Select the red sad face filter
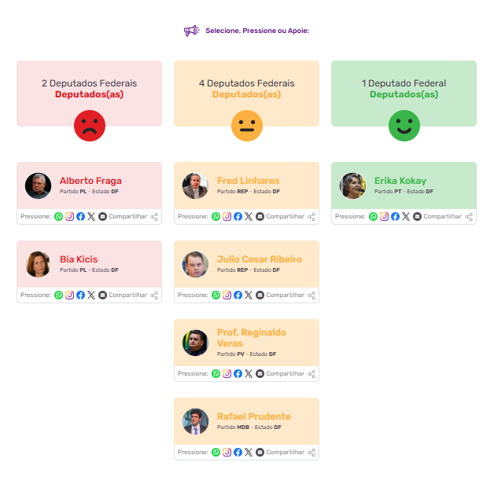This screenshot has width=494, height=488. point(90,126)
